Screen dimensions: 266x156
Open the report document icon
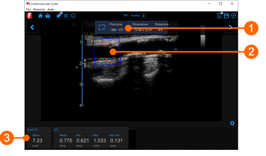(220, 16)
